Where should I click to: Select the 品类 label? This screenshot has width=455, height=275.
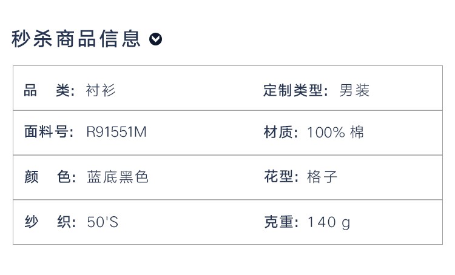point(49,90)
